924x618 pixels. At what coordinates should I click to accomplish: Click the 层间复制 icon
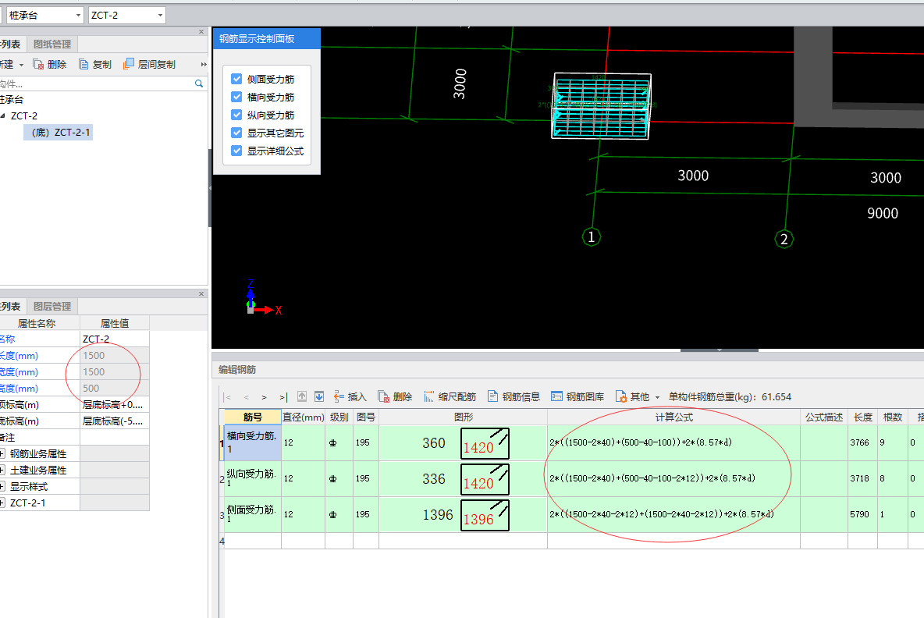point(129,64)
